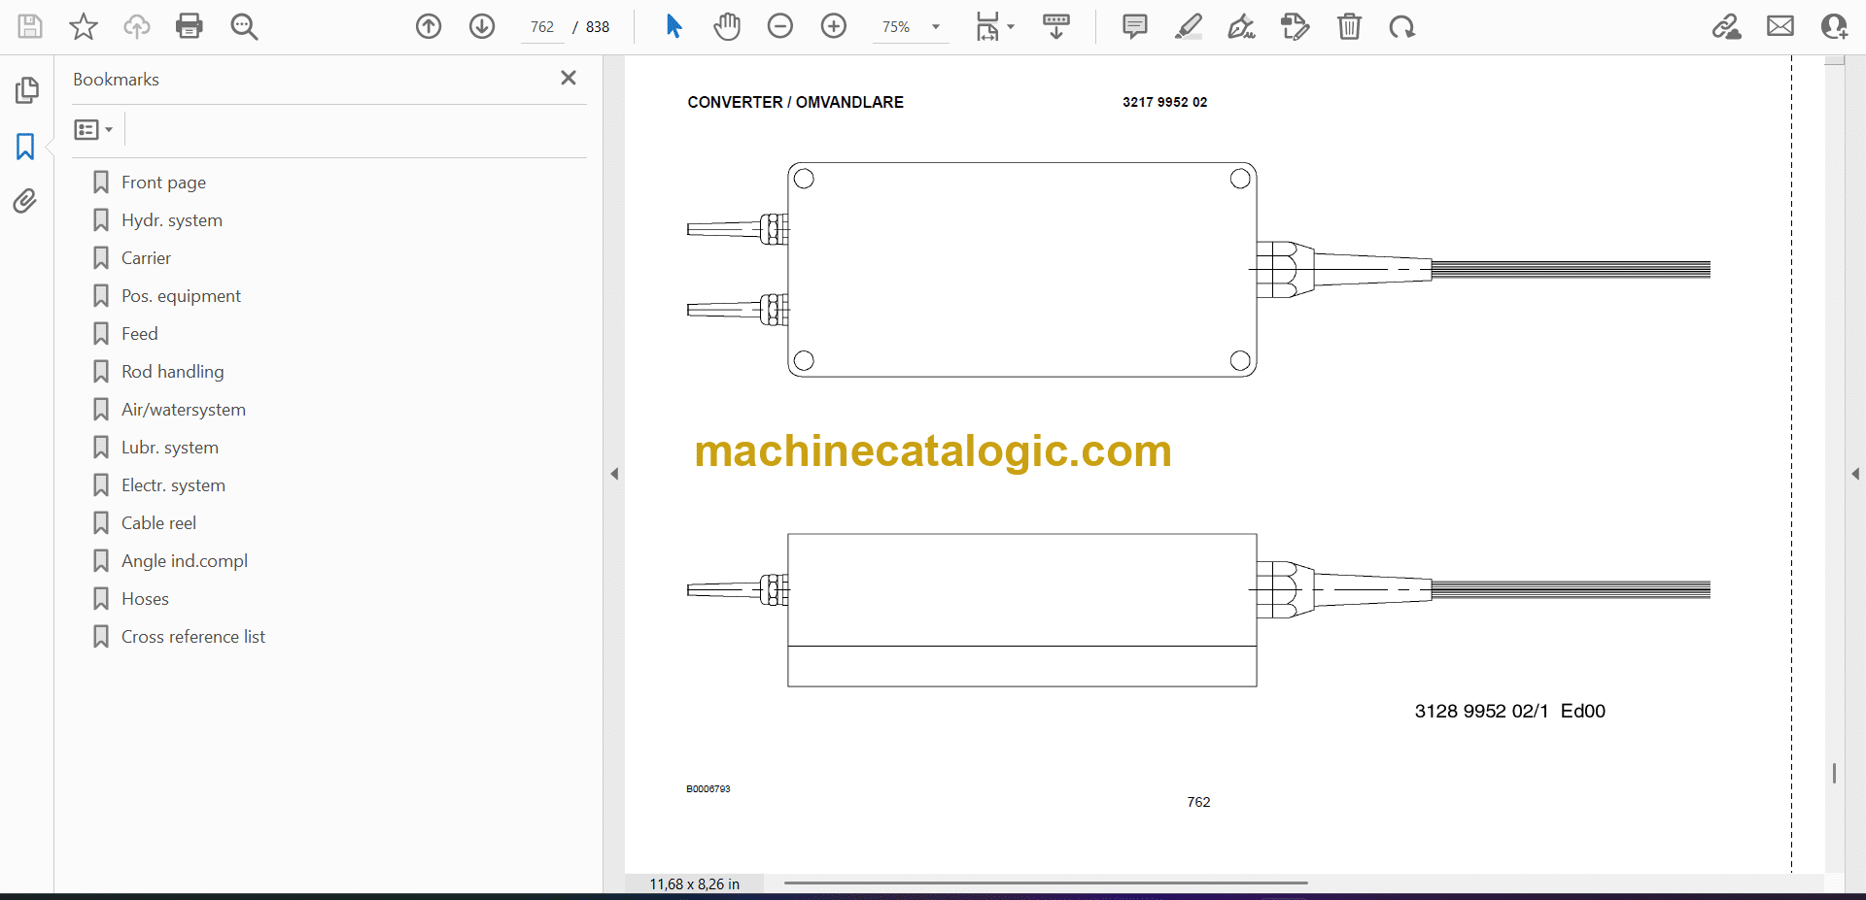Click the horizontal scrollbar below the document
Viewport: 1866px width, 900px height.
tap(1045, 883)
